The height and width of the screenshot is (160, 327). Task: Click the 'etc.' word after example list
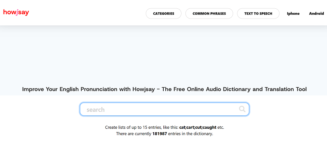[221, 127]
